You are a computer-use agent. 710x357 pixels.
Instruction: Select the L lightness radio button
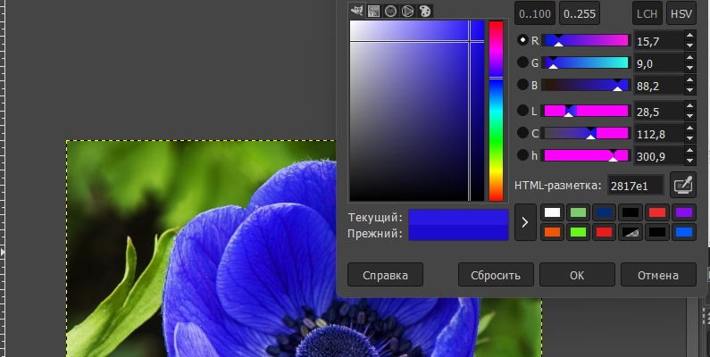point(522,111)
